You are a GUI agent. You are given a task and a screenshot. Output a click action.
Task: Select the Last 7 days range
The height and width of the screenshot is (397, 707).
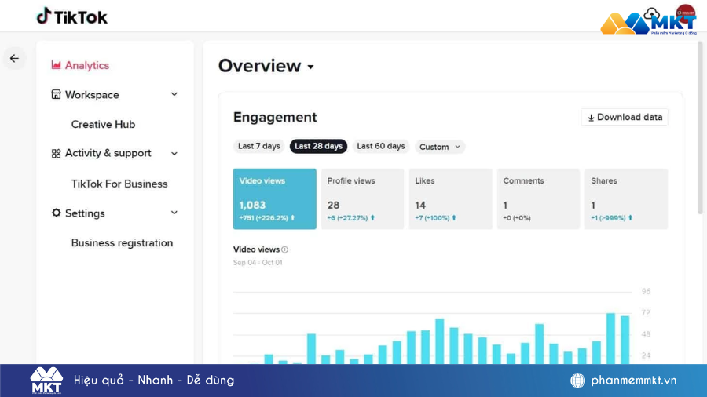pos(258,147)
